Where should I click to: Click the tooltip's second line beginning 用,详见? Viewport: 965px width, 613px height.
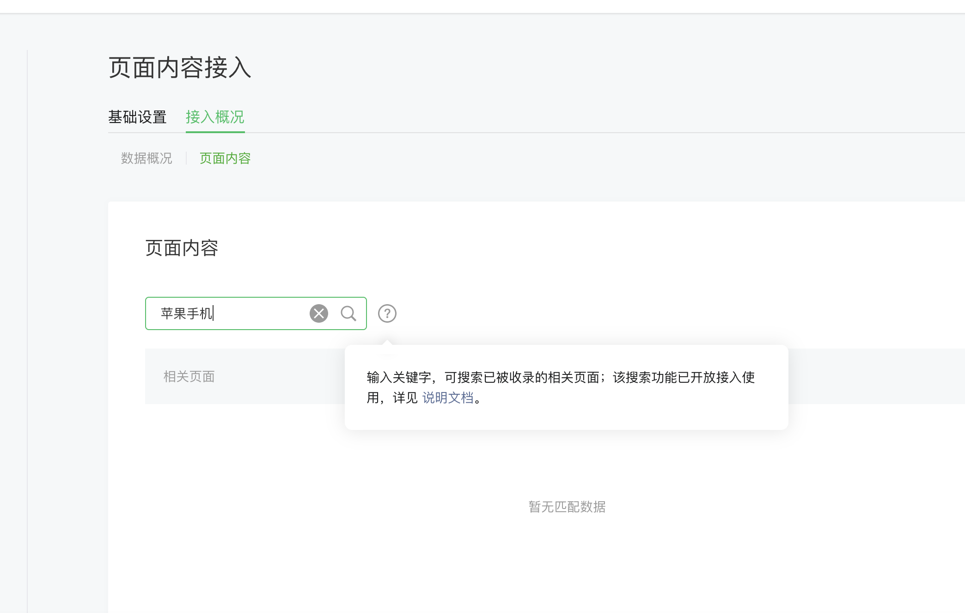(392, 398)
